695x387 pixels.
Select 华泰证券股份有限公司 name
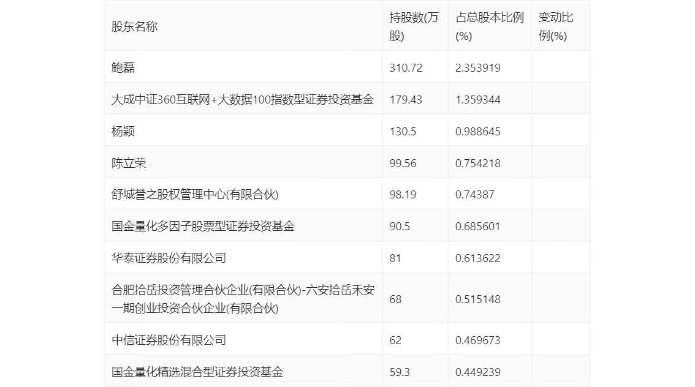pyautogui.click(x=169, y=258)
